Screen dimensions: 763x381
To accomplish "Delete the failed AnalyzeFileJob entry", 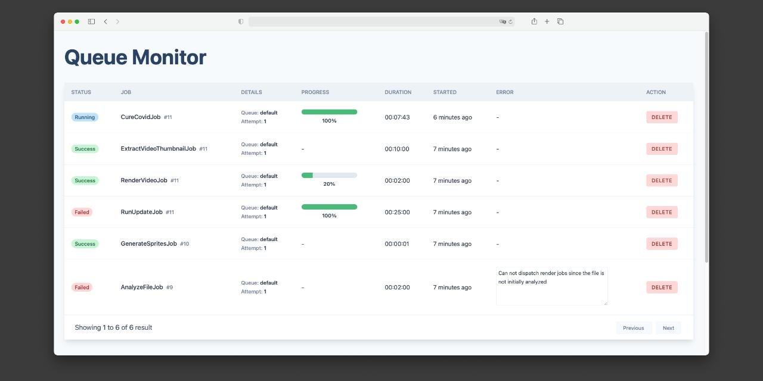I will coord(662,287).
